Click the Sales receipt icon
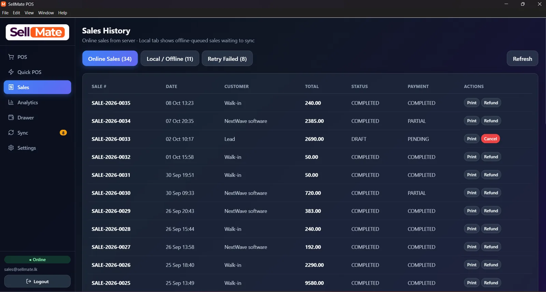 pyautogui.click(x=11, y=87)
